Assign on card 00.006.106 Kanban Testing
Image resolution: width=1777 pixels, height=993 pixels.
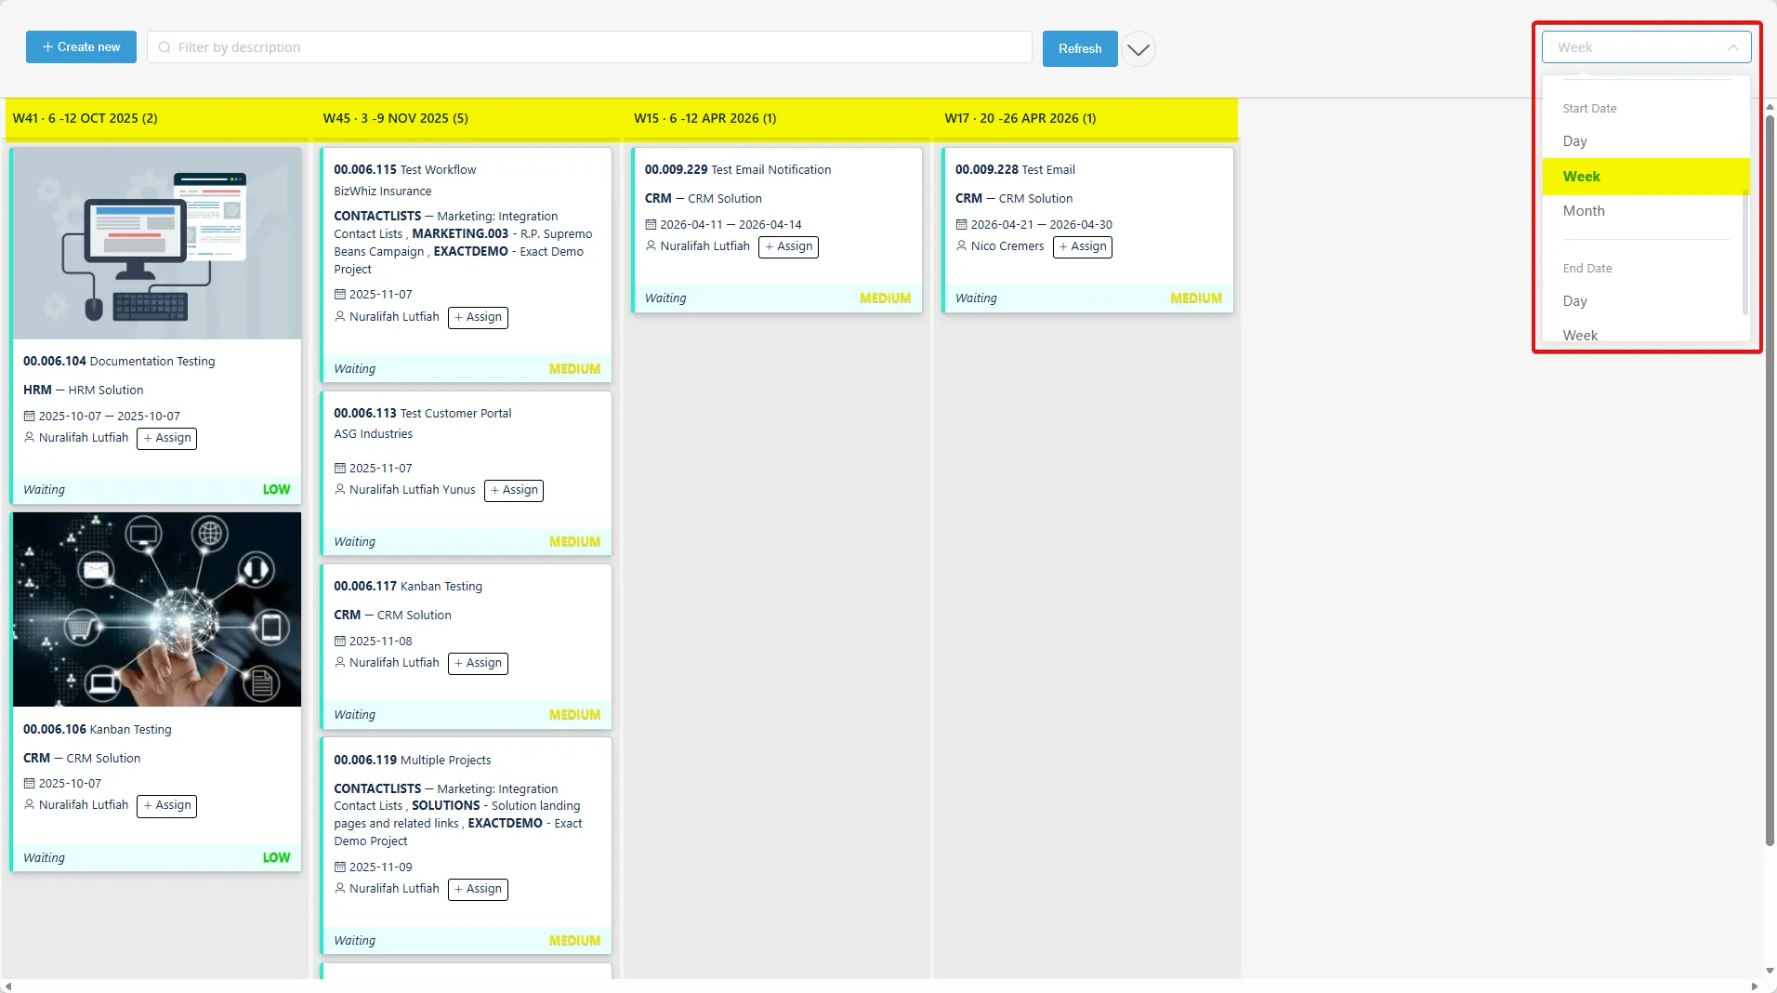pyautogui.click(x=167, y=806)
